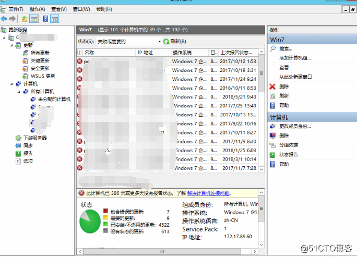This screenshot has width=357, height=258.
Task: Click details pane horizontal scrollbar right arrow
Action: (255, 251)
